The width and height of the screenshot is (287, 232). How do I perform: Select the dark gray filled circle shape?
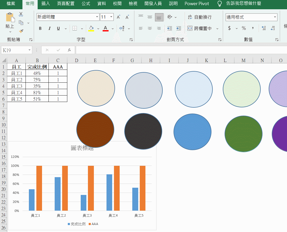[143, 131]
